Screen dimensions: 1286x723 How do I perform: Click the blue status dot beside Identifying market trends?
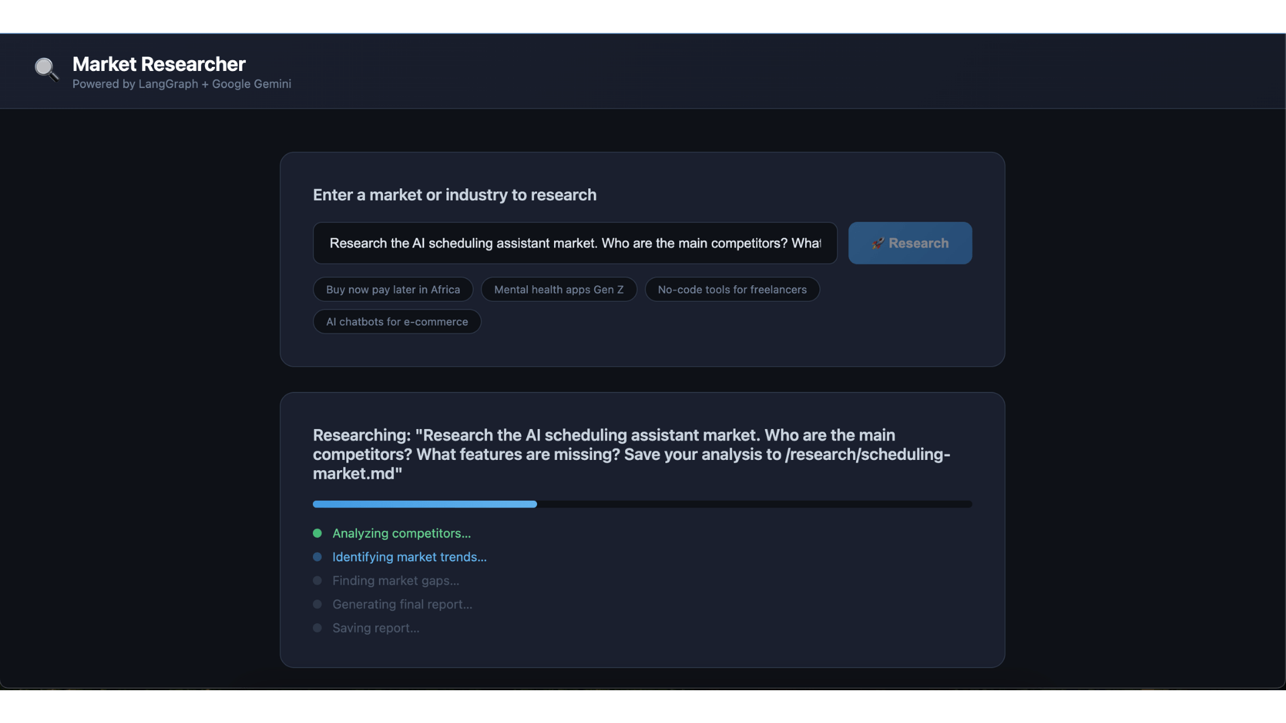tap(317, 556)
